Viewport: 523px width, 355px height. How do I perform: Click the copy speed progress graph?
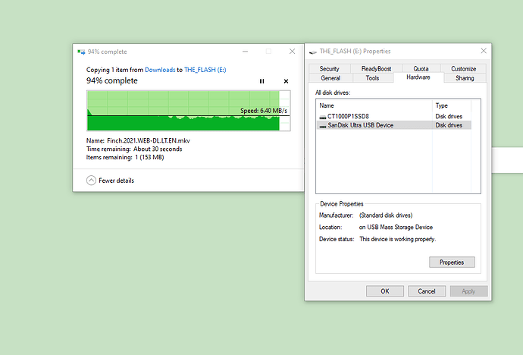(x=189, y=111)
